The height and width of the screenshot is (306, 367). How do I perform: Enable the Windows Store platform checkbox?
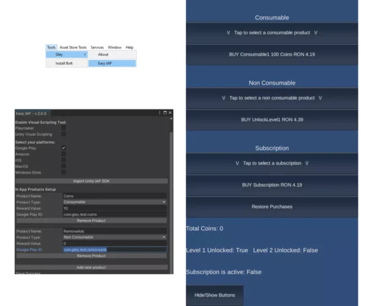[x=64, y=172]
